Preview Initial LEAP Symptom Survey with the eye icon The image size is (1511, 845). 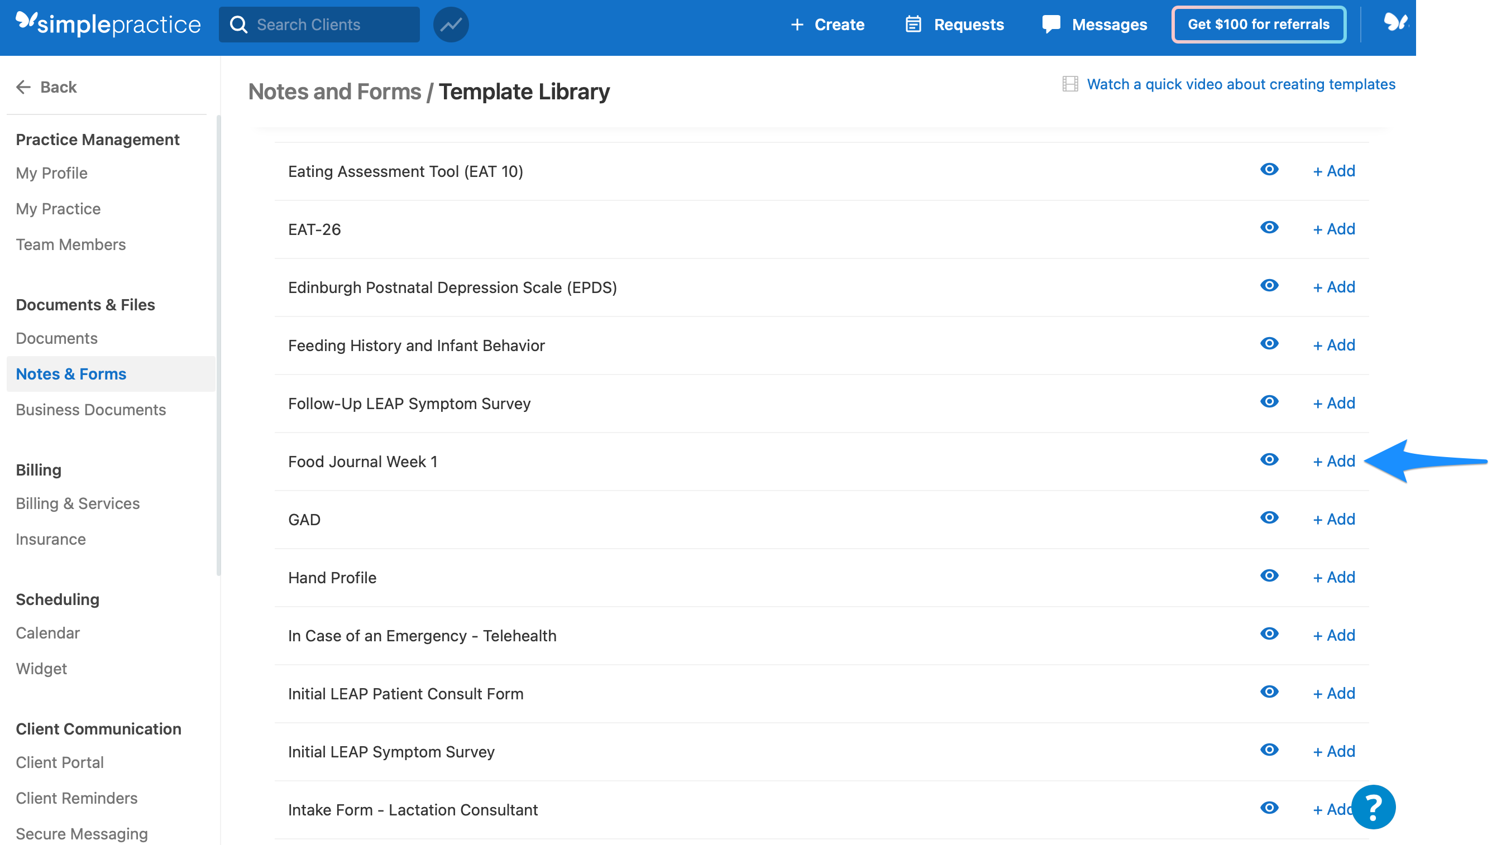click(1269, 750)
